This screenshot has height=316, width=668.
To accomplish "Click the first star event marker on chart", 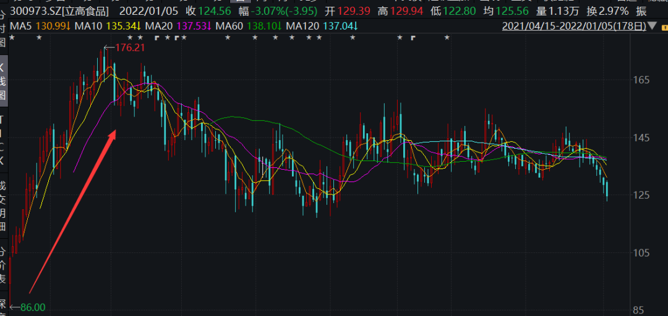I will pyautogui.click(x=11, y=38).
